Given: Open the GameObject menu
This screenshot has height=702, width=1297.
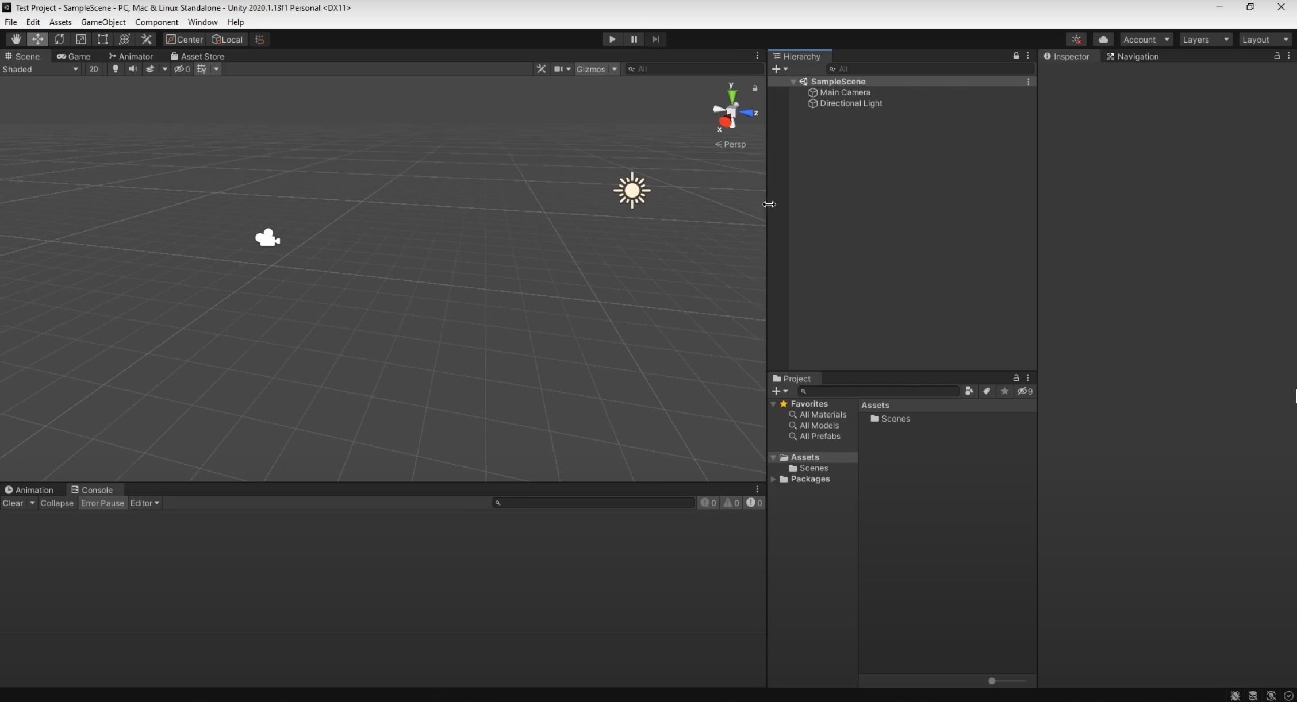Looking at the screenshot, I should (x=103, y=22).
